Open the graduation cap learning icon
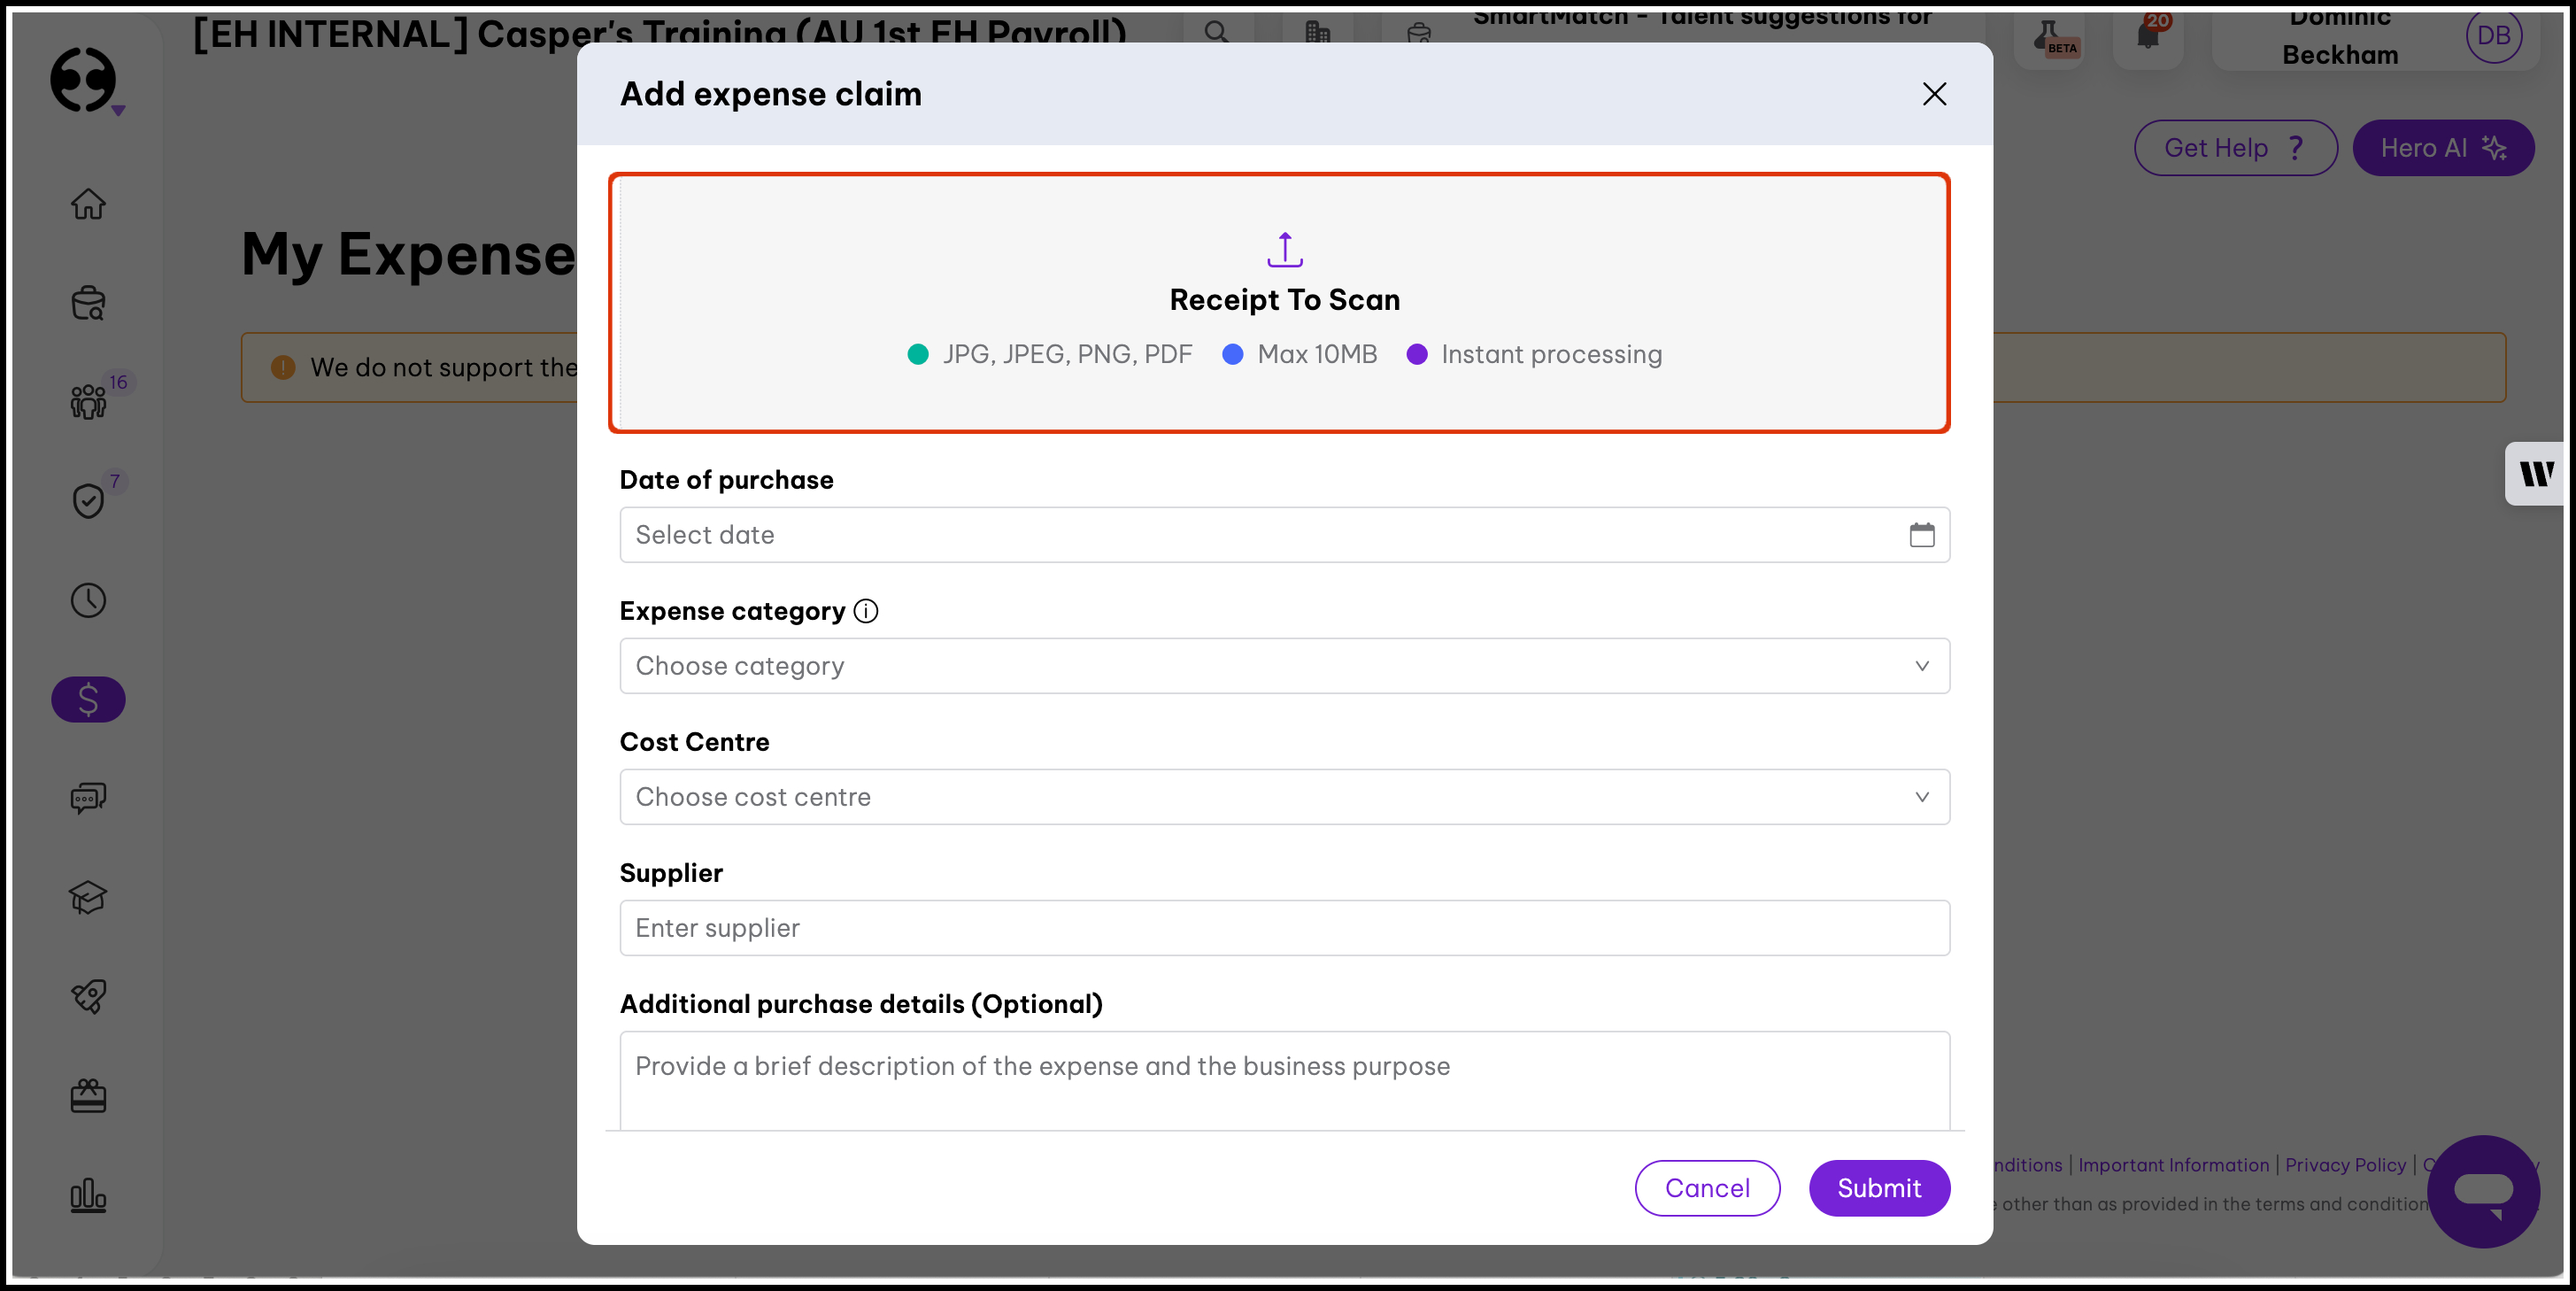The width and height of the screenshot is (2576, 1291). point(88,897)
